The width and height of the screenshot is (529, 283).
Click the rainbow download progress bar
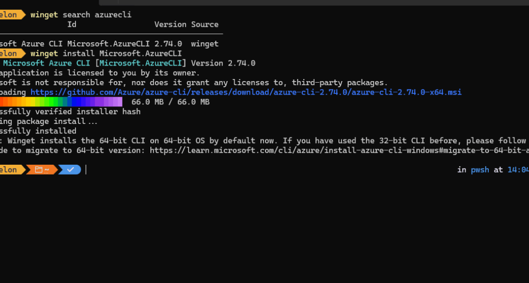coord(61,102)
